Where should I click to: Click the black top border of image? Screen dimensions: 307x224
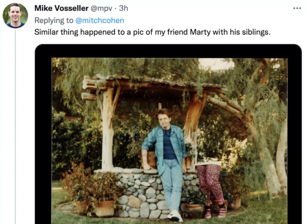(x=169, y=51)
